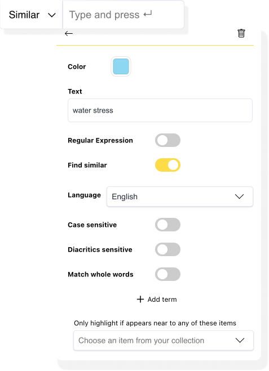269x371 pixels.
Task: Disable the Find similar toggle
Action: [x=168, y=165]
